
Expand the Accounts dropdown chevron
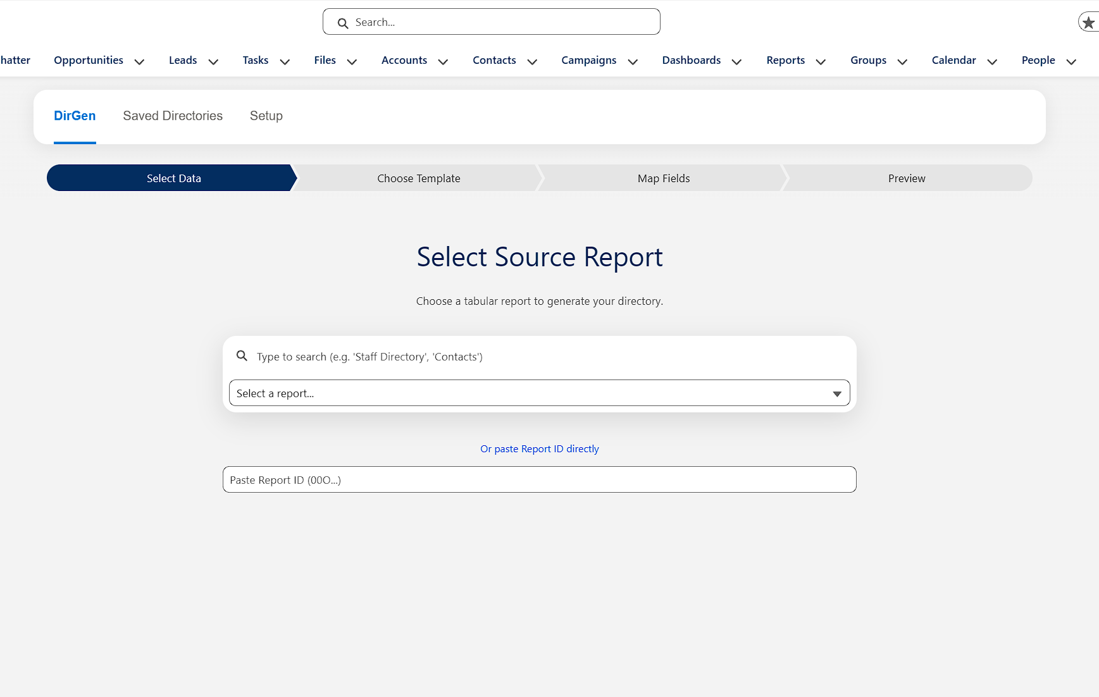444,61
